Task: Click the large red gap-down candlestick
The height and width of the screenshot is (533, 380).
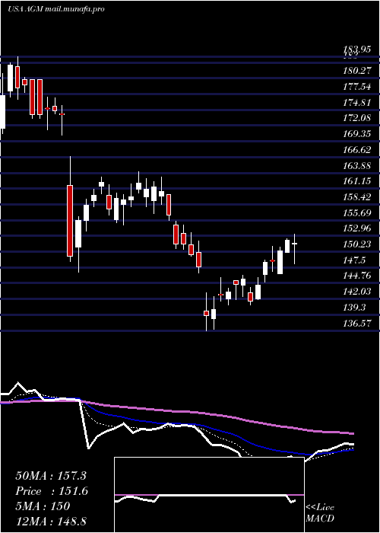Action: point(70,221)
